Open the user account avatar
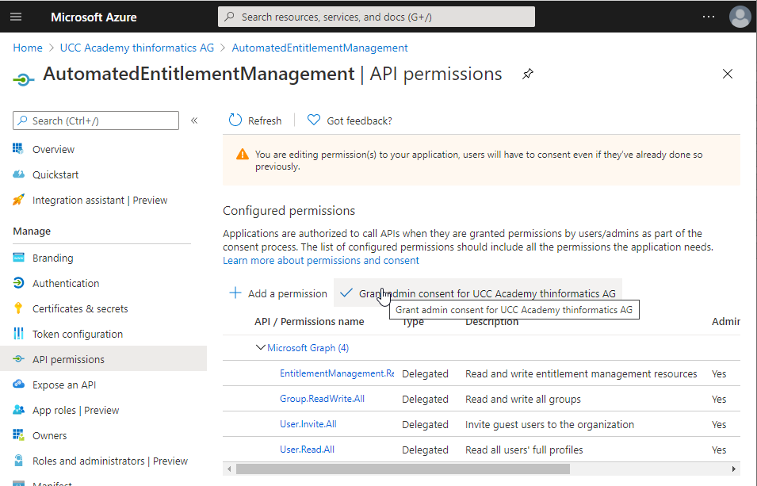The width and height of the screenshot is (757, 486). 740,17
